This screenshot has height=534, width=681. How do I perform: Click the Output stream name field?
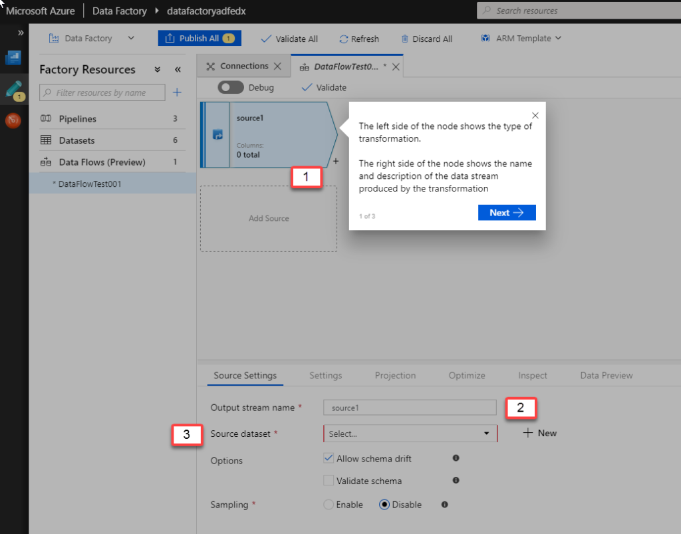(x=410, y=408)
